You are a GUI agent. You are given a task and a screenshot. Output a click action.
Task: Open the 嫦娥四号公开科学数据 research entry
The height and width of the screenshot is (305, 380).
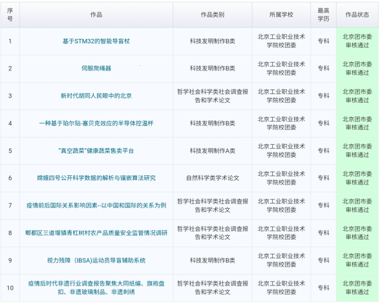click(x=96, y=178)
